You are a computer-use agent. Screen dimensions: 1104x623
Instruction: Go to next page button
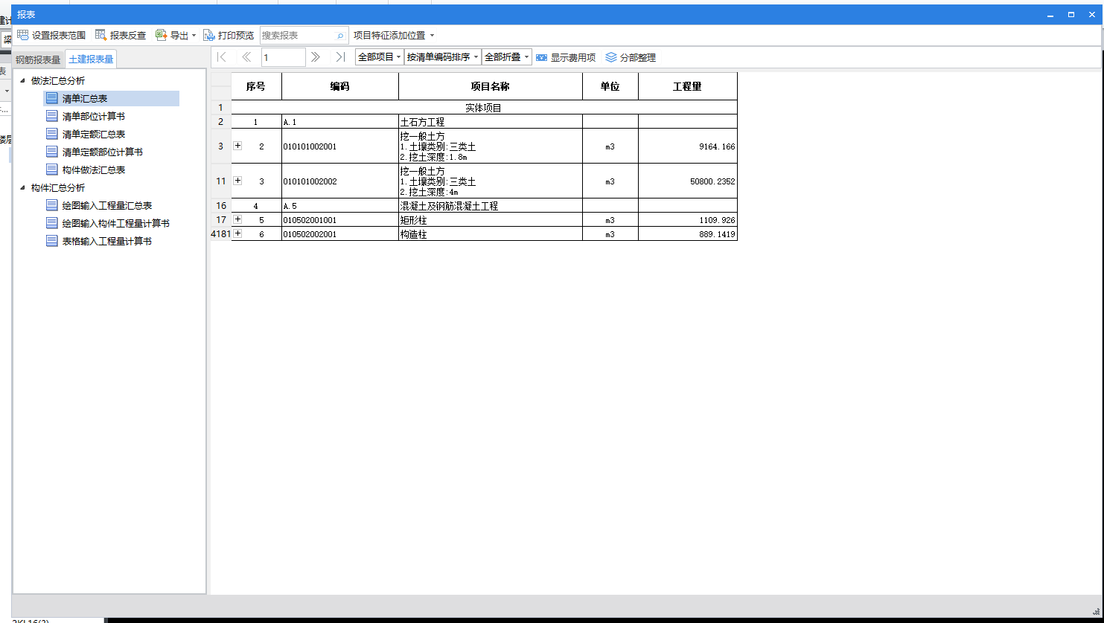[316, 57]
